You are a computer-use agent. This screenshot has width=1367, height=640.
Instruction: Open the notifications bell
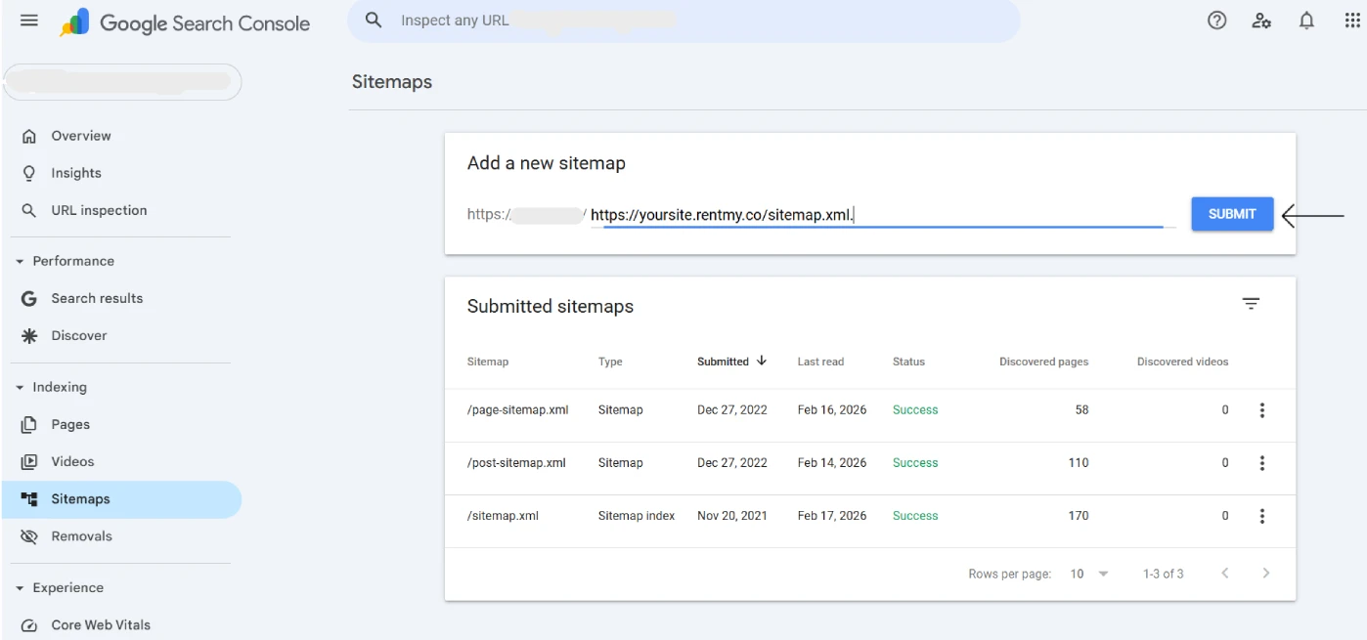coord(1306,20)
